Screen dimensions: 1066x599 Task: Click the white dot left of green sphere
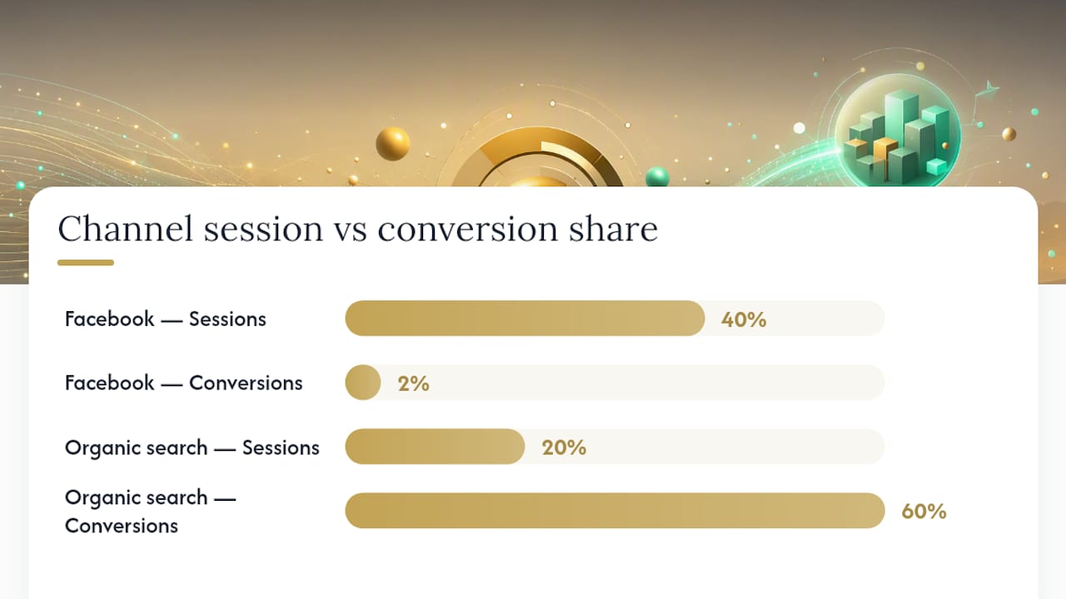point(799,128)
